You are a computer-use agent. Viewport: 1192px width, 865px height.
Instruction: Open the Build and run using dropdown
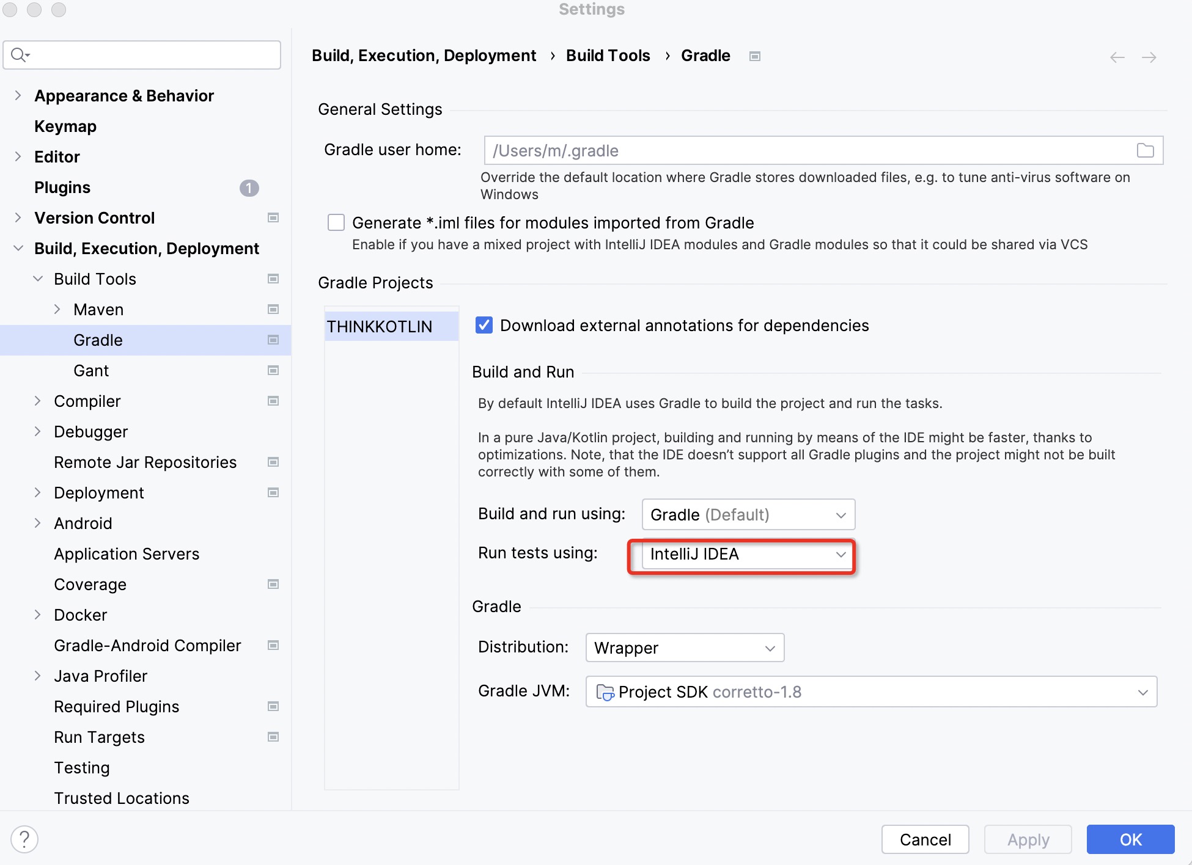tap(747, 514)
